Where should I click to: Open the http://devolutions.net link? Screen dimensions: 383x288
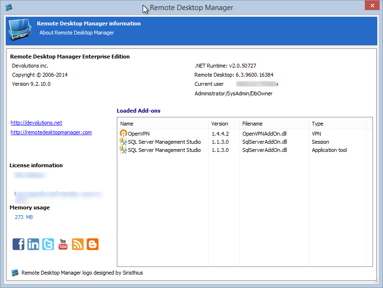coord(36,123)
